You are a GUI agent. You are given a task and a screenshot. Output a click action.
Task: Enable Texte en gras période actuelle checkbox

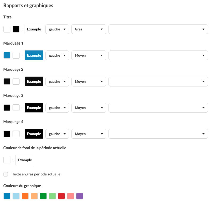click(6, 174)
